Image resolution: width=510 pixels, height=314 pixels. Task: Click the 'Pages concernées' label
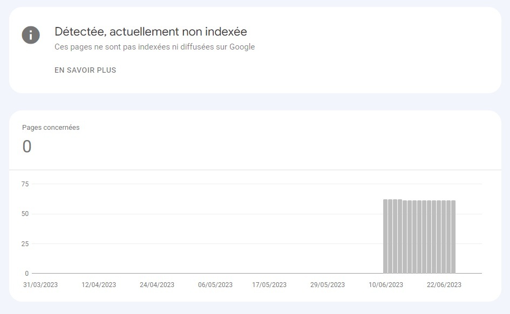click(51, 127)
